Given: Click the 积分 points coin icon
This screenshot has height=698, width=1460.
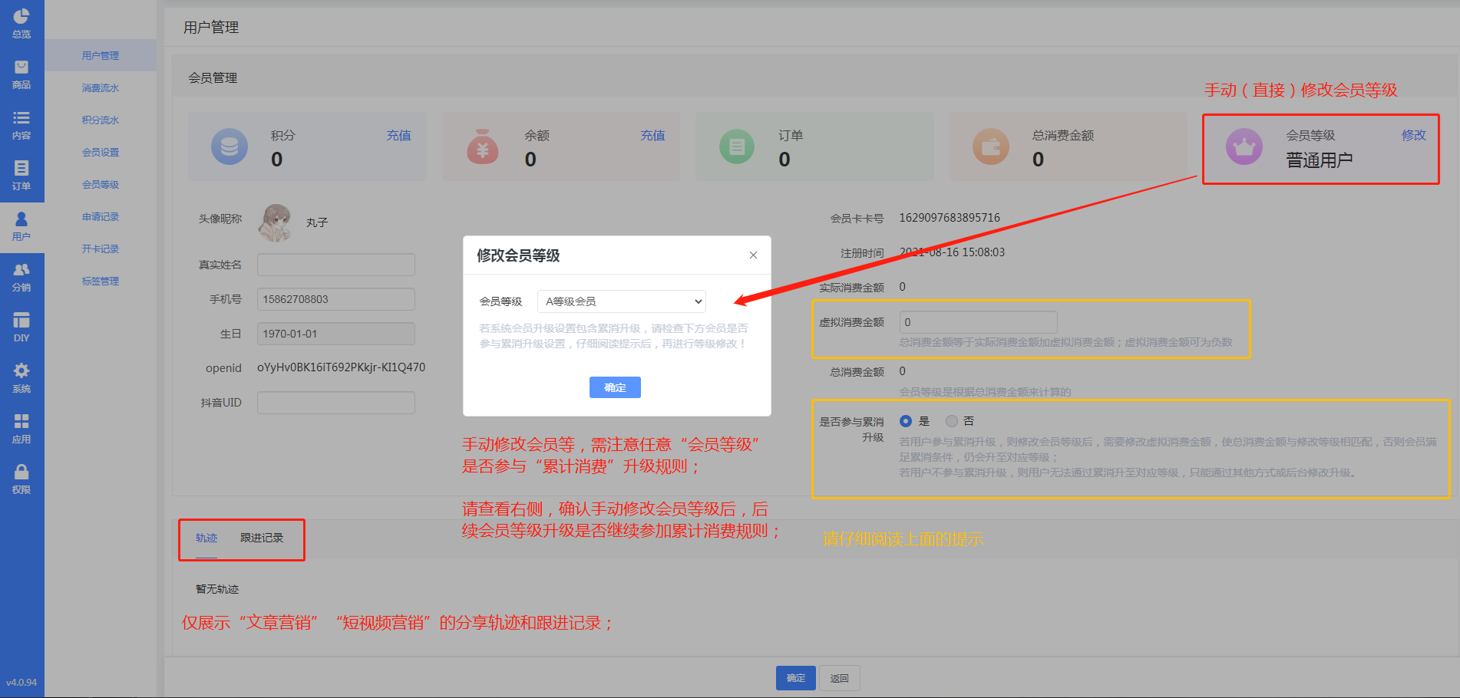Looking at the screenshot, I should click(x=229, y=147).
